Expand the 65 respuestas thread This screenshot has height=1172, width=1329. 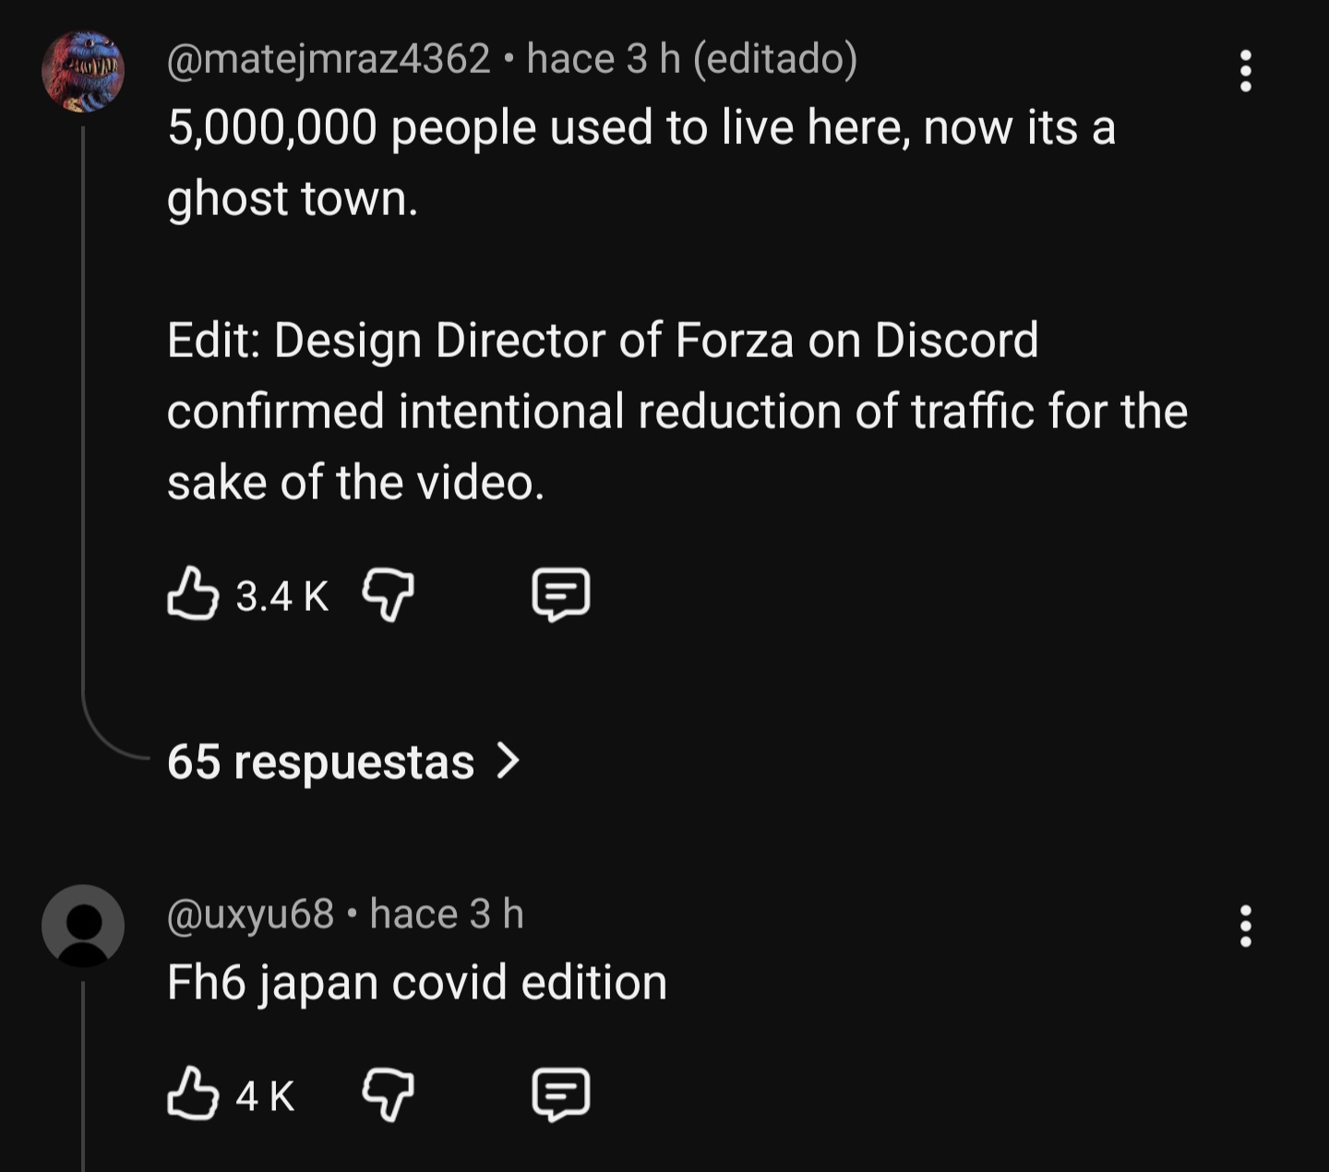tap(320, 762)
